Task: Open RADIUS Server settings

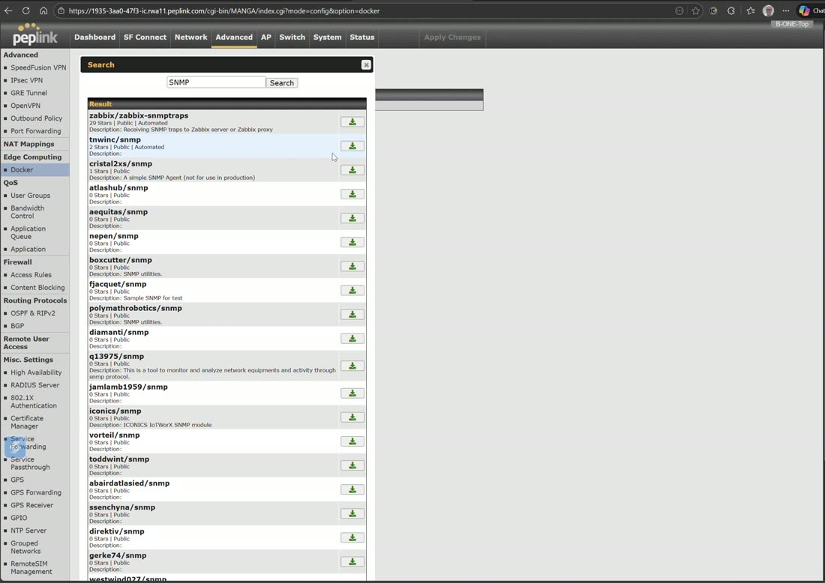Action: [x=35, y=385]
